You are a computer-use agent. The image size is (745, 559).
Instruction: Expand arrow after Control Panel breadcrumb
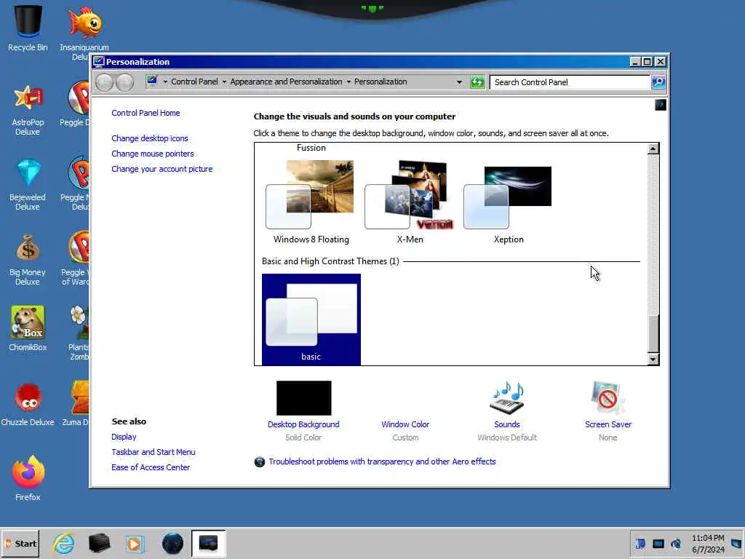224,82
